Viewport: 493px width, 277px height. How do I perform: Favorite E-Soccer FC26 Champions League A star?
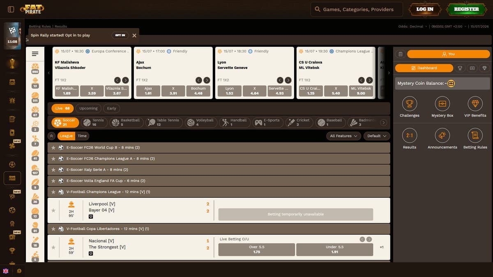tap(53, 159)
